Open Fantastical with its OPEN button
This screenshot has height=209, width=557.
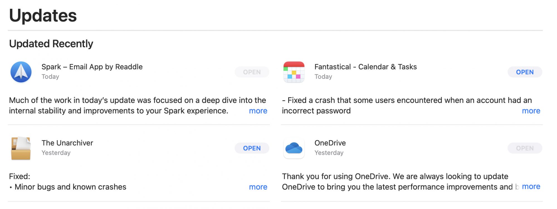(525, 72)
